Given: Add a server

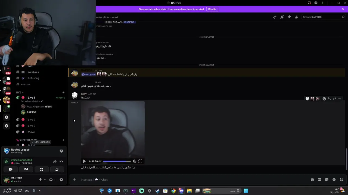Looking at the screenshot, I should pos(7,117).
